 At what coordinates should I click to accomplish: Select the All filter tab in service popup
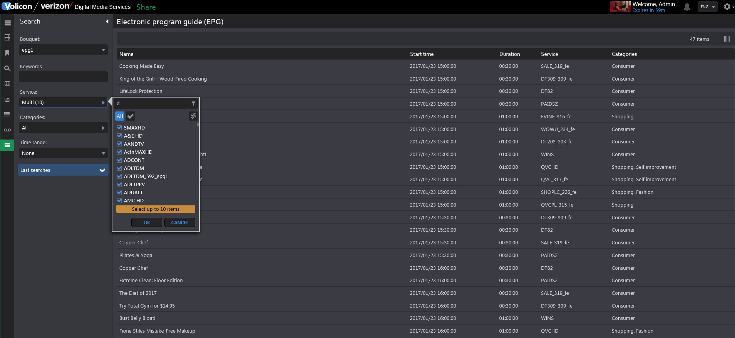coord(120,116)
